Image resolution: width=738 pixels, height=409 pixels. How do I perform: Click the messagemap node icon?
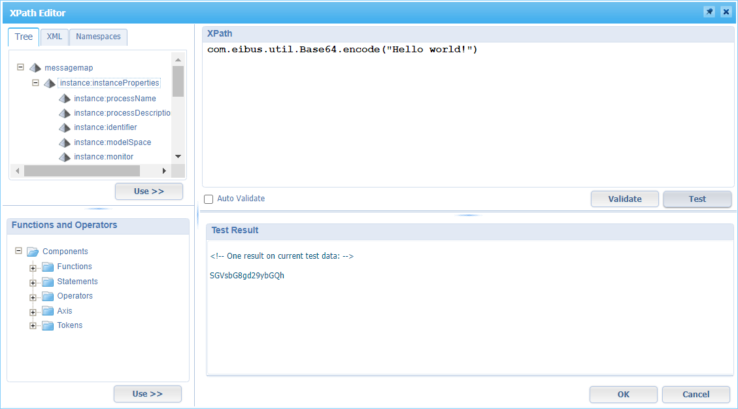click(x=35, y=67)
